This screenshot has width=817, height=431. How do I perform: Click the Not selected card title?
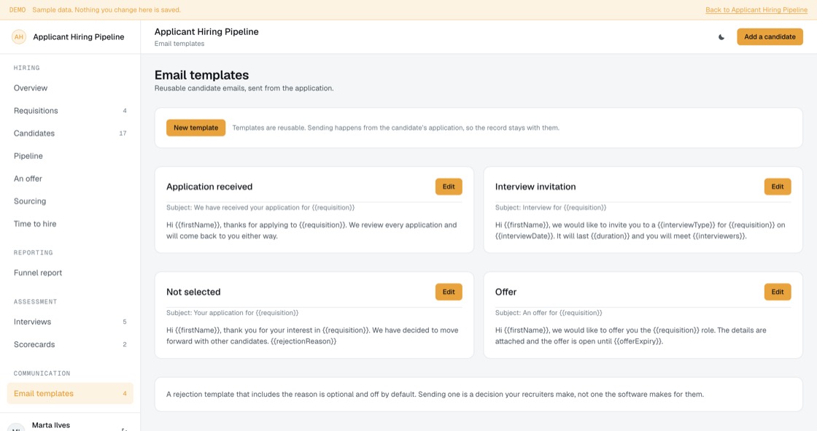[x=193, y=292]
